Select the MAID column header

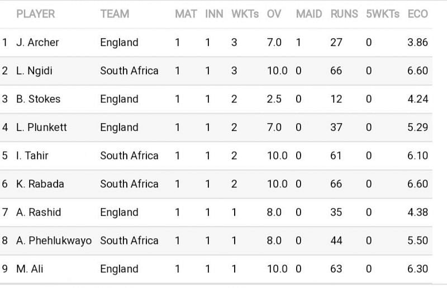point(309,13)
